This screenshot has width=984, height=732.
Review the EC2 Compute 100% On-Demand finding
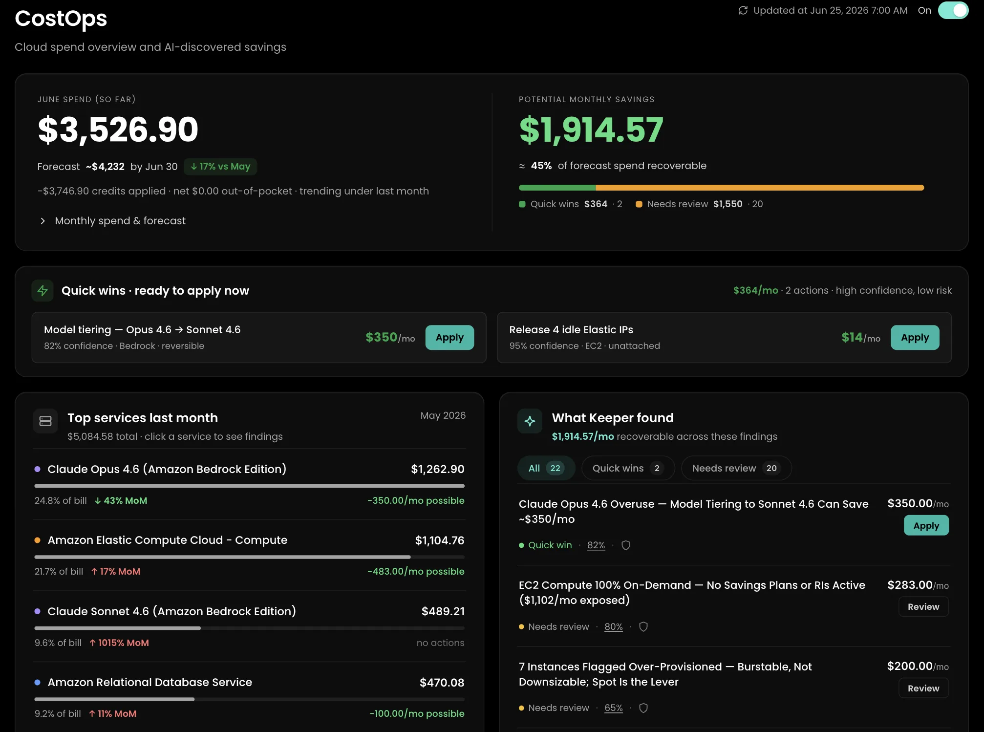click(x=923, y=606)
